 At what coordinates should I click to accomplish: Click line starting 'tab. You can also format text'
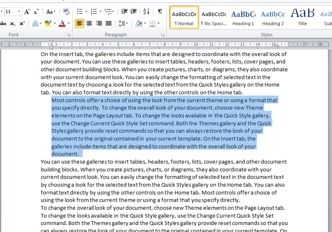[x=142, y=92]
